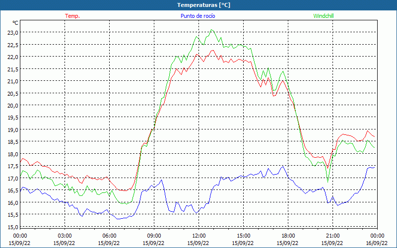Click the 17,5 y-axis value
This screenshot has width=397, height=248.
coord(13,166)
